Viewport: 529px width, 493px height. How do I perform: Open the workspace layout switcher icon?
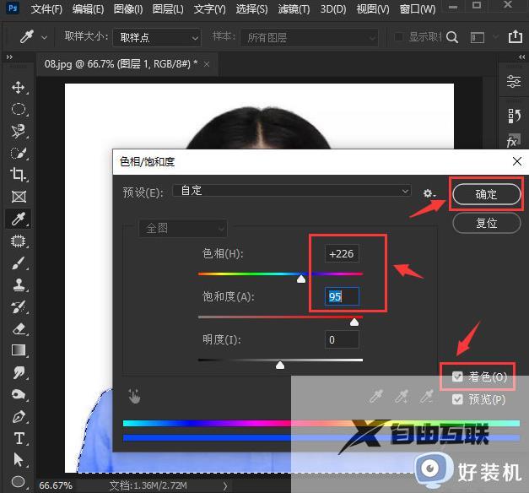477,37
